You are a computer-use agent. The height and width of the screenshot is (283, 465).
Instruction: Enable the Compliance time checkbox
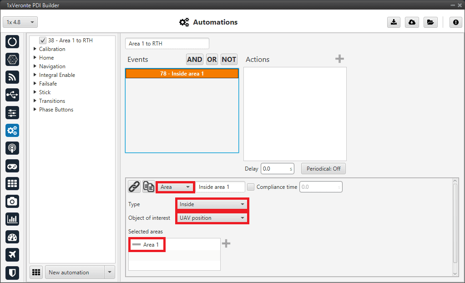(251, 187)
